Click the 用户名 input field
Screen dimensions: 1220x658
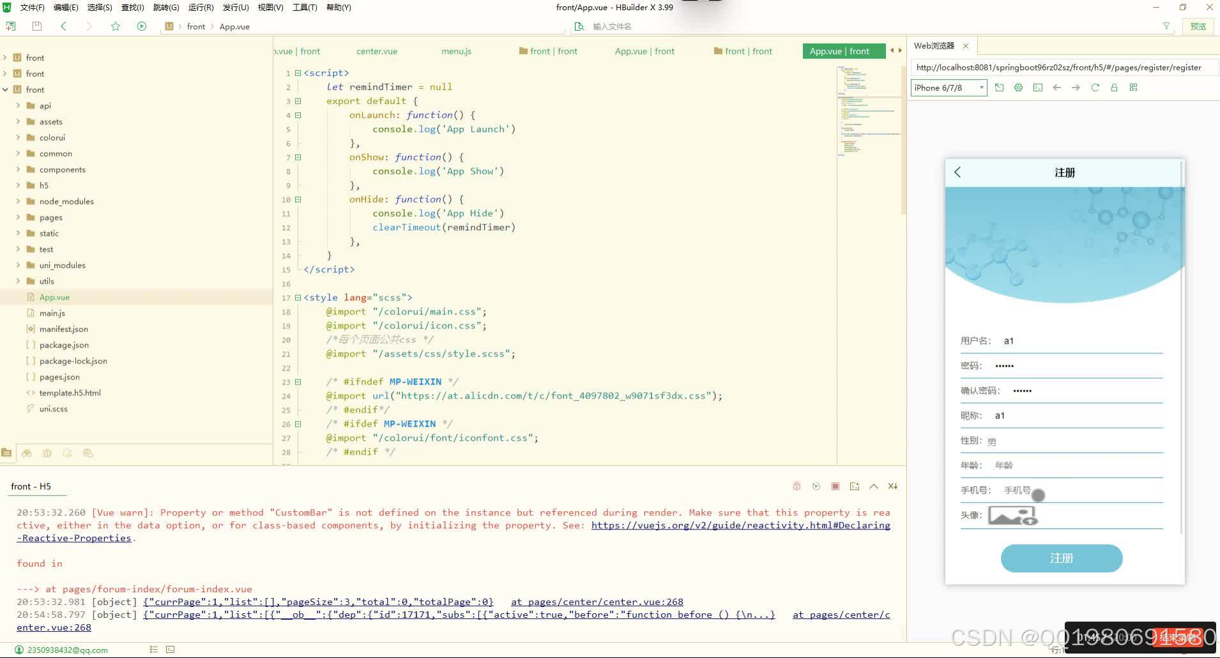coord(1083,341)
